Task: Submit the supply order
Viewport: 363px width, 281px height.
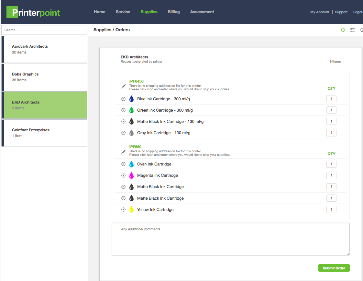Action: coord(334,268)
